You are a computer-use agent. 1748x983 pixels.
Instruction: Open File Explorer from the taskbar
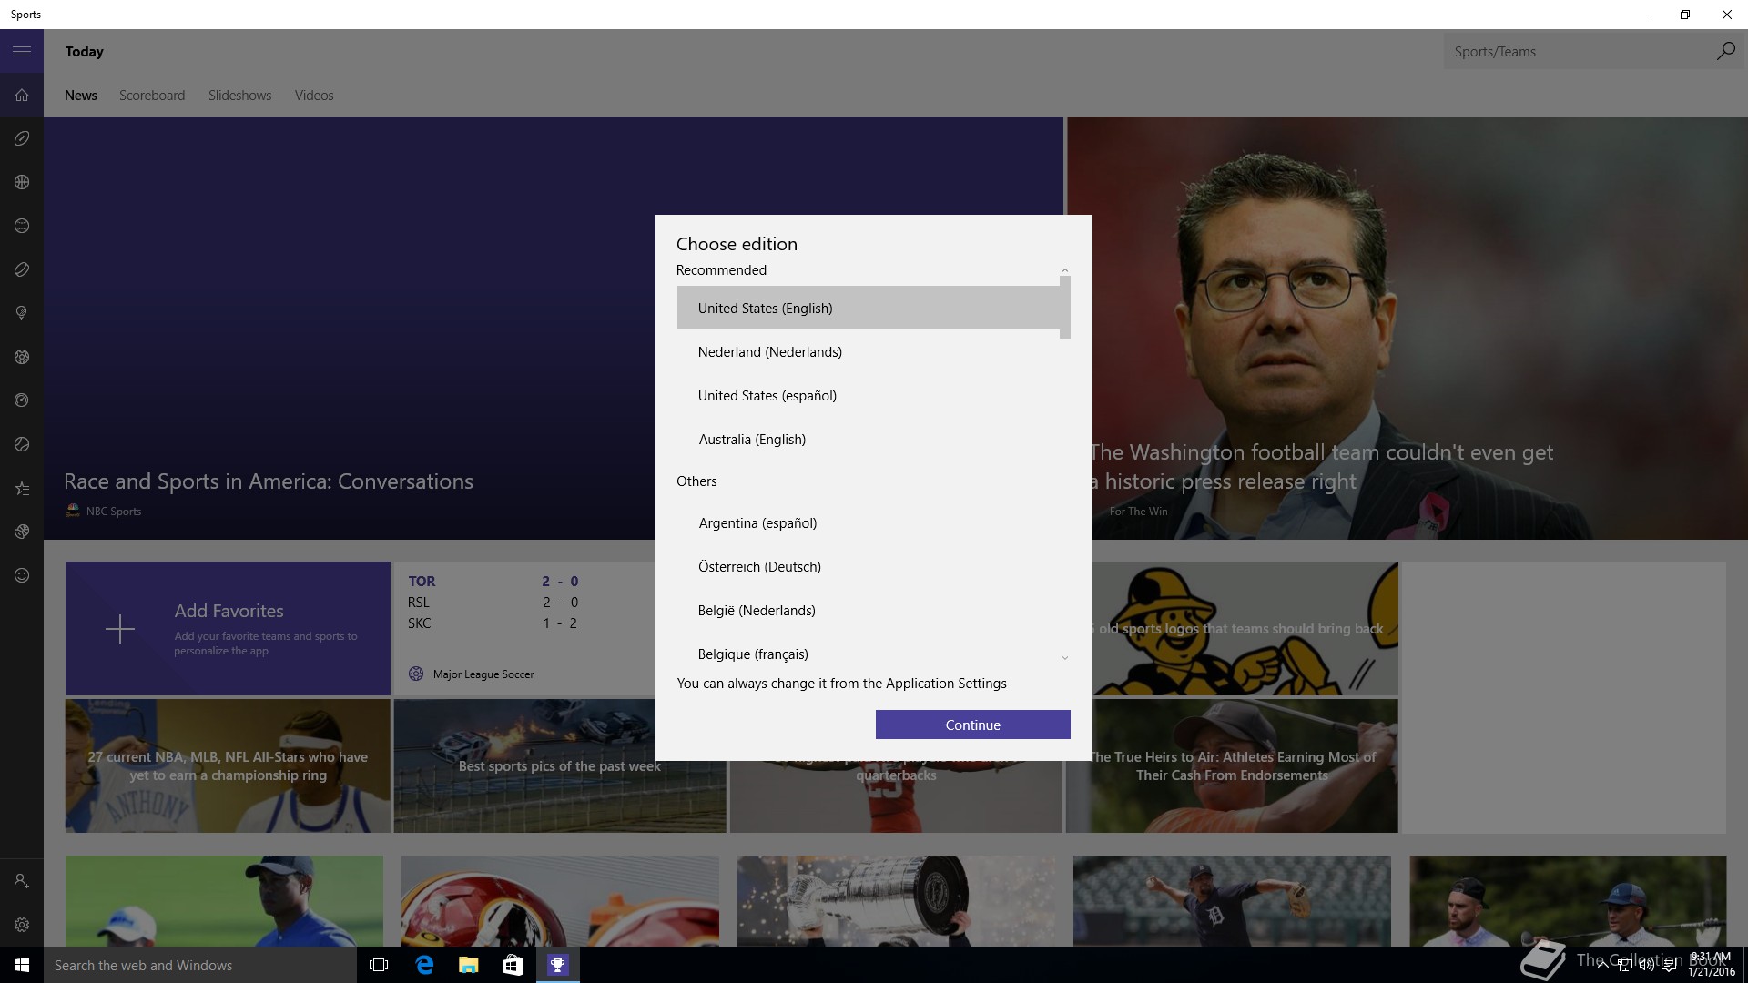tap(468, 965)
